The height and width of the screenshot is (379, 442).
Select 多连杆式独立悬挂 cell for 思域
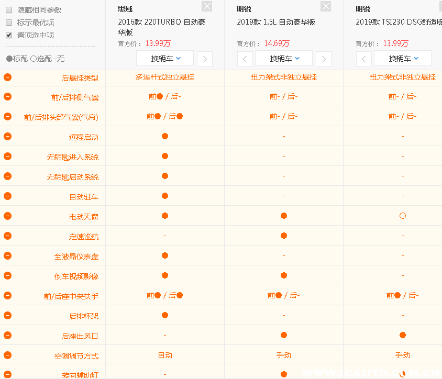(165, 77)
